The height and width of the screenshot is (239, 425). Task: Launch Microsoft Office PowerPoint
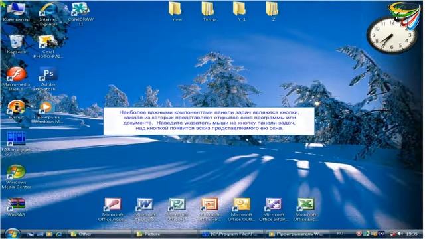(209, 210)
